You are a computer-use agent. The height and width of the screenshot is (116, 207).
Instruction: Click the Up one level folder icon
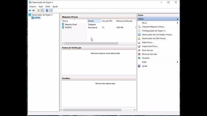(38, 11)
